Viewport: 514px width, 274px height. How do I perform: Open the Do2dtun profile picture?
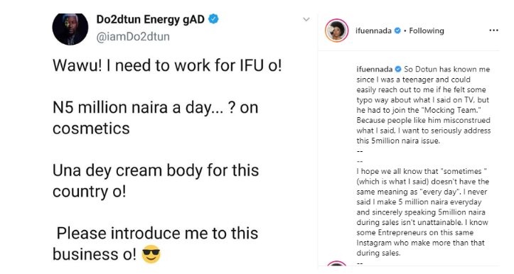[x=70, y=29]
